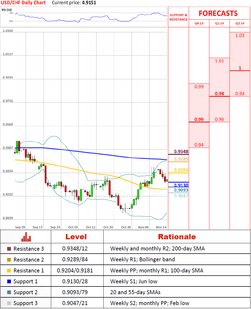Click the Rationale column header in table
This screenshot has height=309, width=251.
coord(177,237)
